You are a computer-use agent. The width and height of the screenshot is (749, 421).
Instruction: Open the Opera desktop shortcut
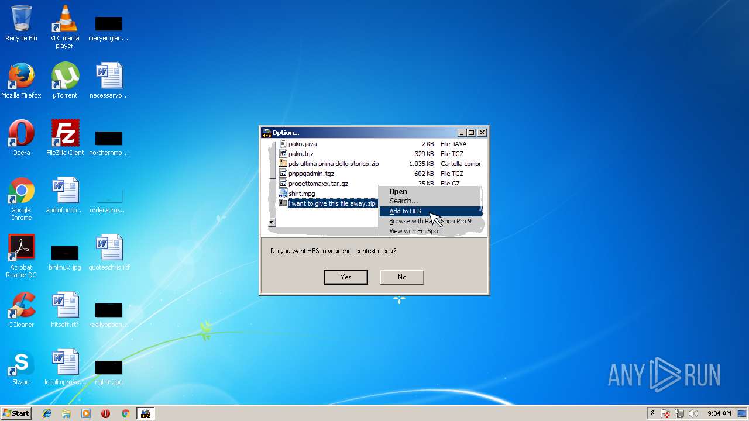point(21,137)
